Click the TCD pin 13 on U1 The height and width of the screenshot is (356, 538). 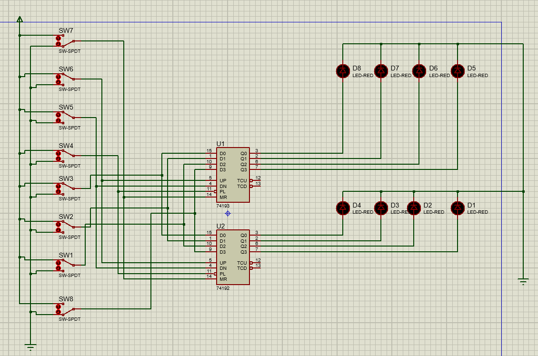256,186
